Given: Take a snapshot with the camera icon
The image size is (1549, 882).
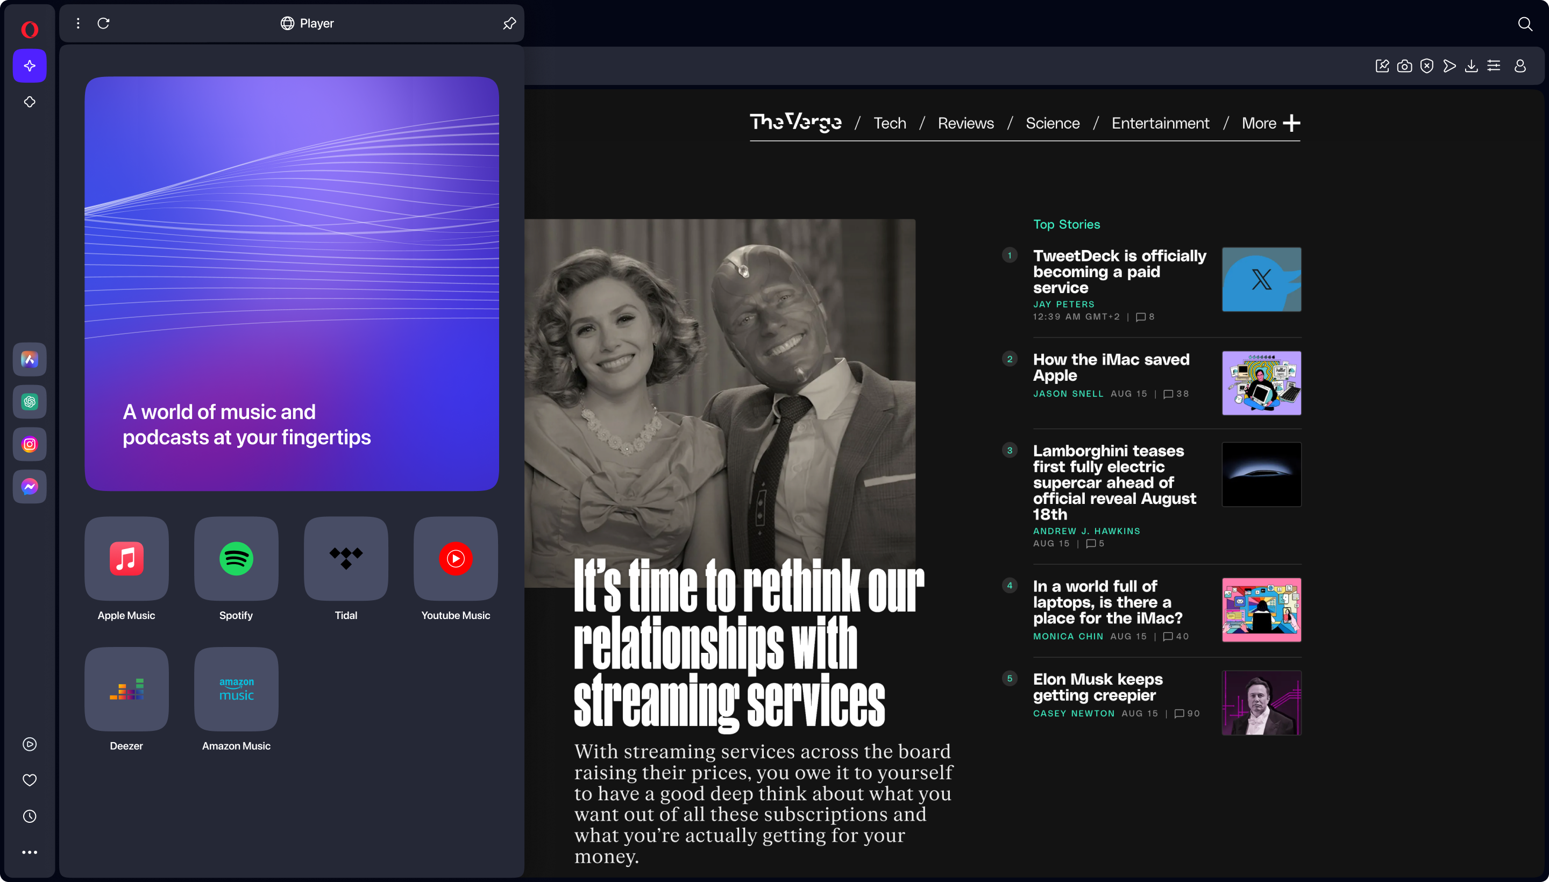Looking at the screenshot, I should (x=1404, y=66).
